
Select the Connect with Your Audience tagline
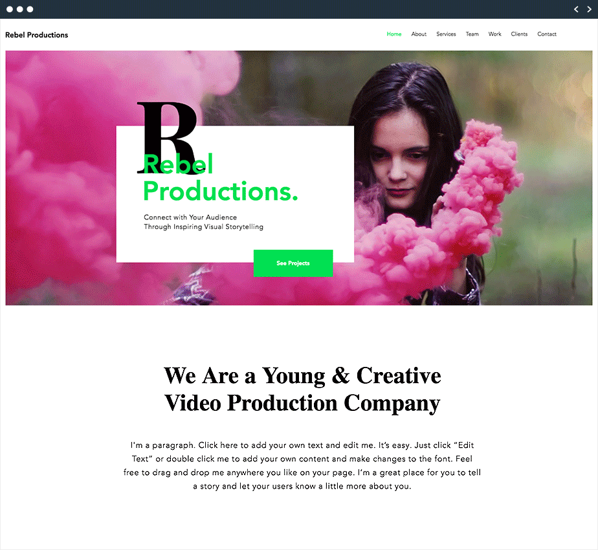tap(203, 222)
